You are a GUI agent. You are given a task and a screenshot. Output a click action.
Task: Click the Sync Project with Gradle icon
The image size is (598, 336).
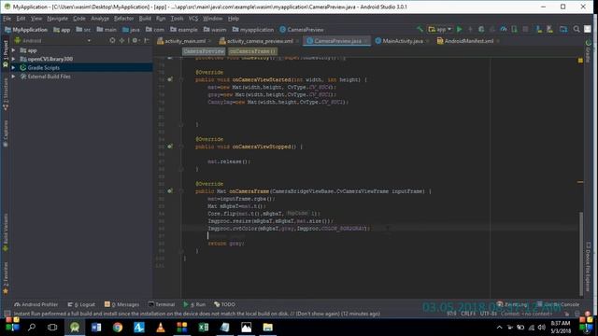coord(539,29)
